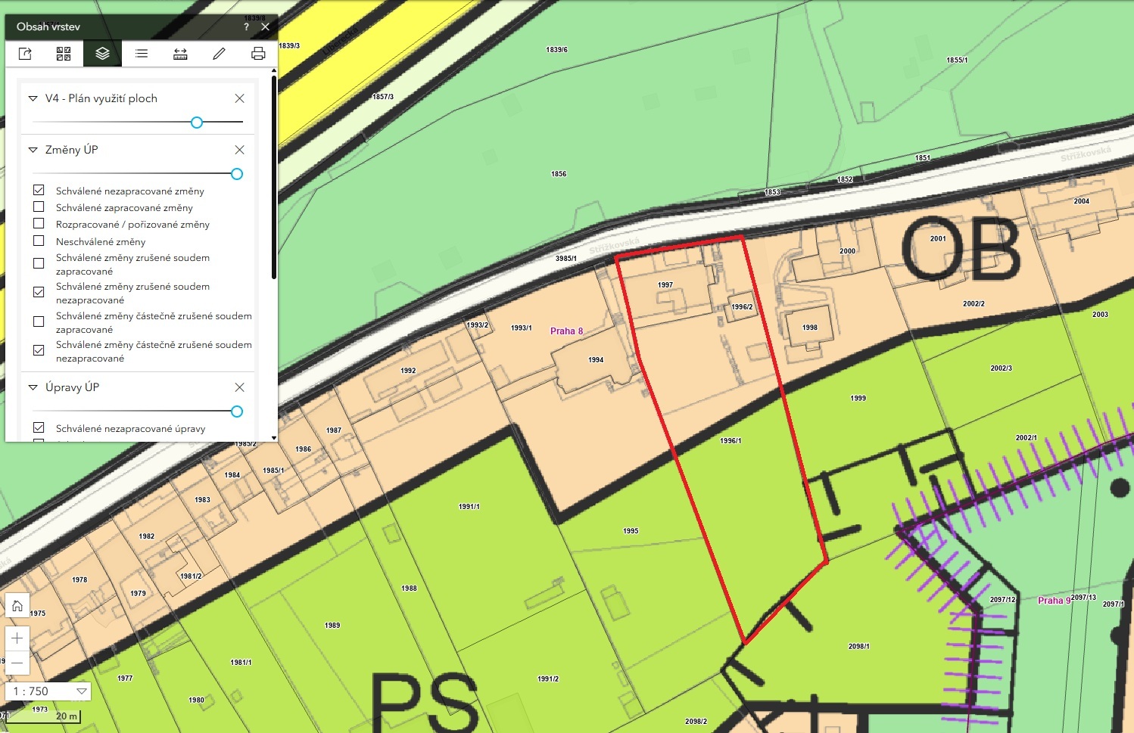Screen dimensions: 1134x733
Task: Uncheck Schválené nezapracované změny
Action: point(39,191)
